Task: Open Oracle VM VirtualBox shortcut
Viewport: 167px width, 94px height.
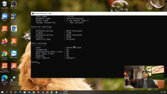Action: (14, 18)
